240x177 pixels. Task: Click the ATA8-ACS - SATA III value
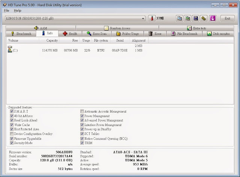pyautogui.click(x=130, y=152)
